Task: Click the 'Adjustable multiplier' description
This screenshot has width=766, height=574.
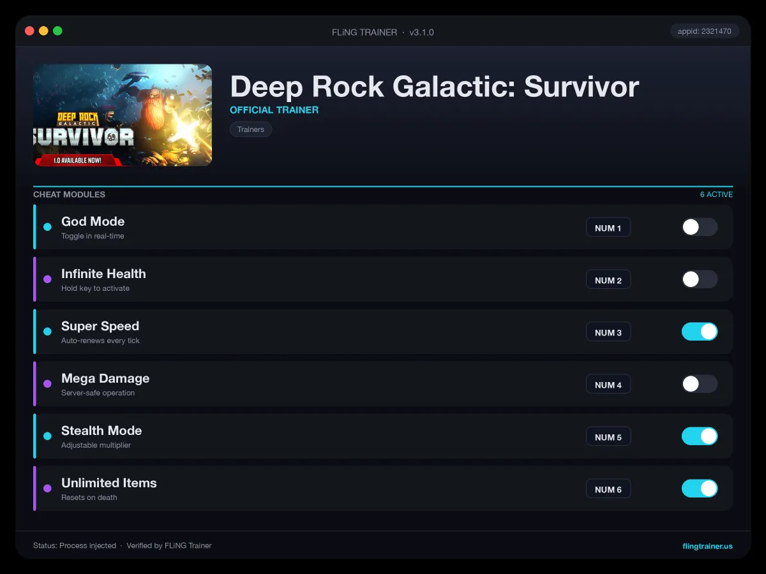Action: [96, 445]
